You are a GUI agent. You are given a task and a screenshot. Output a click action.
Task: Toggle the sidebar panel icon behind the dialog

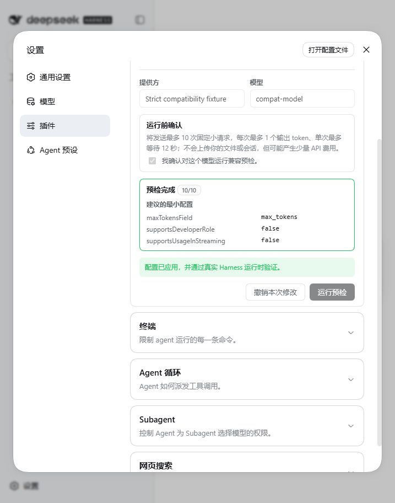tap(140, 20)
